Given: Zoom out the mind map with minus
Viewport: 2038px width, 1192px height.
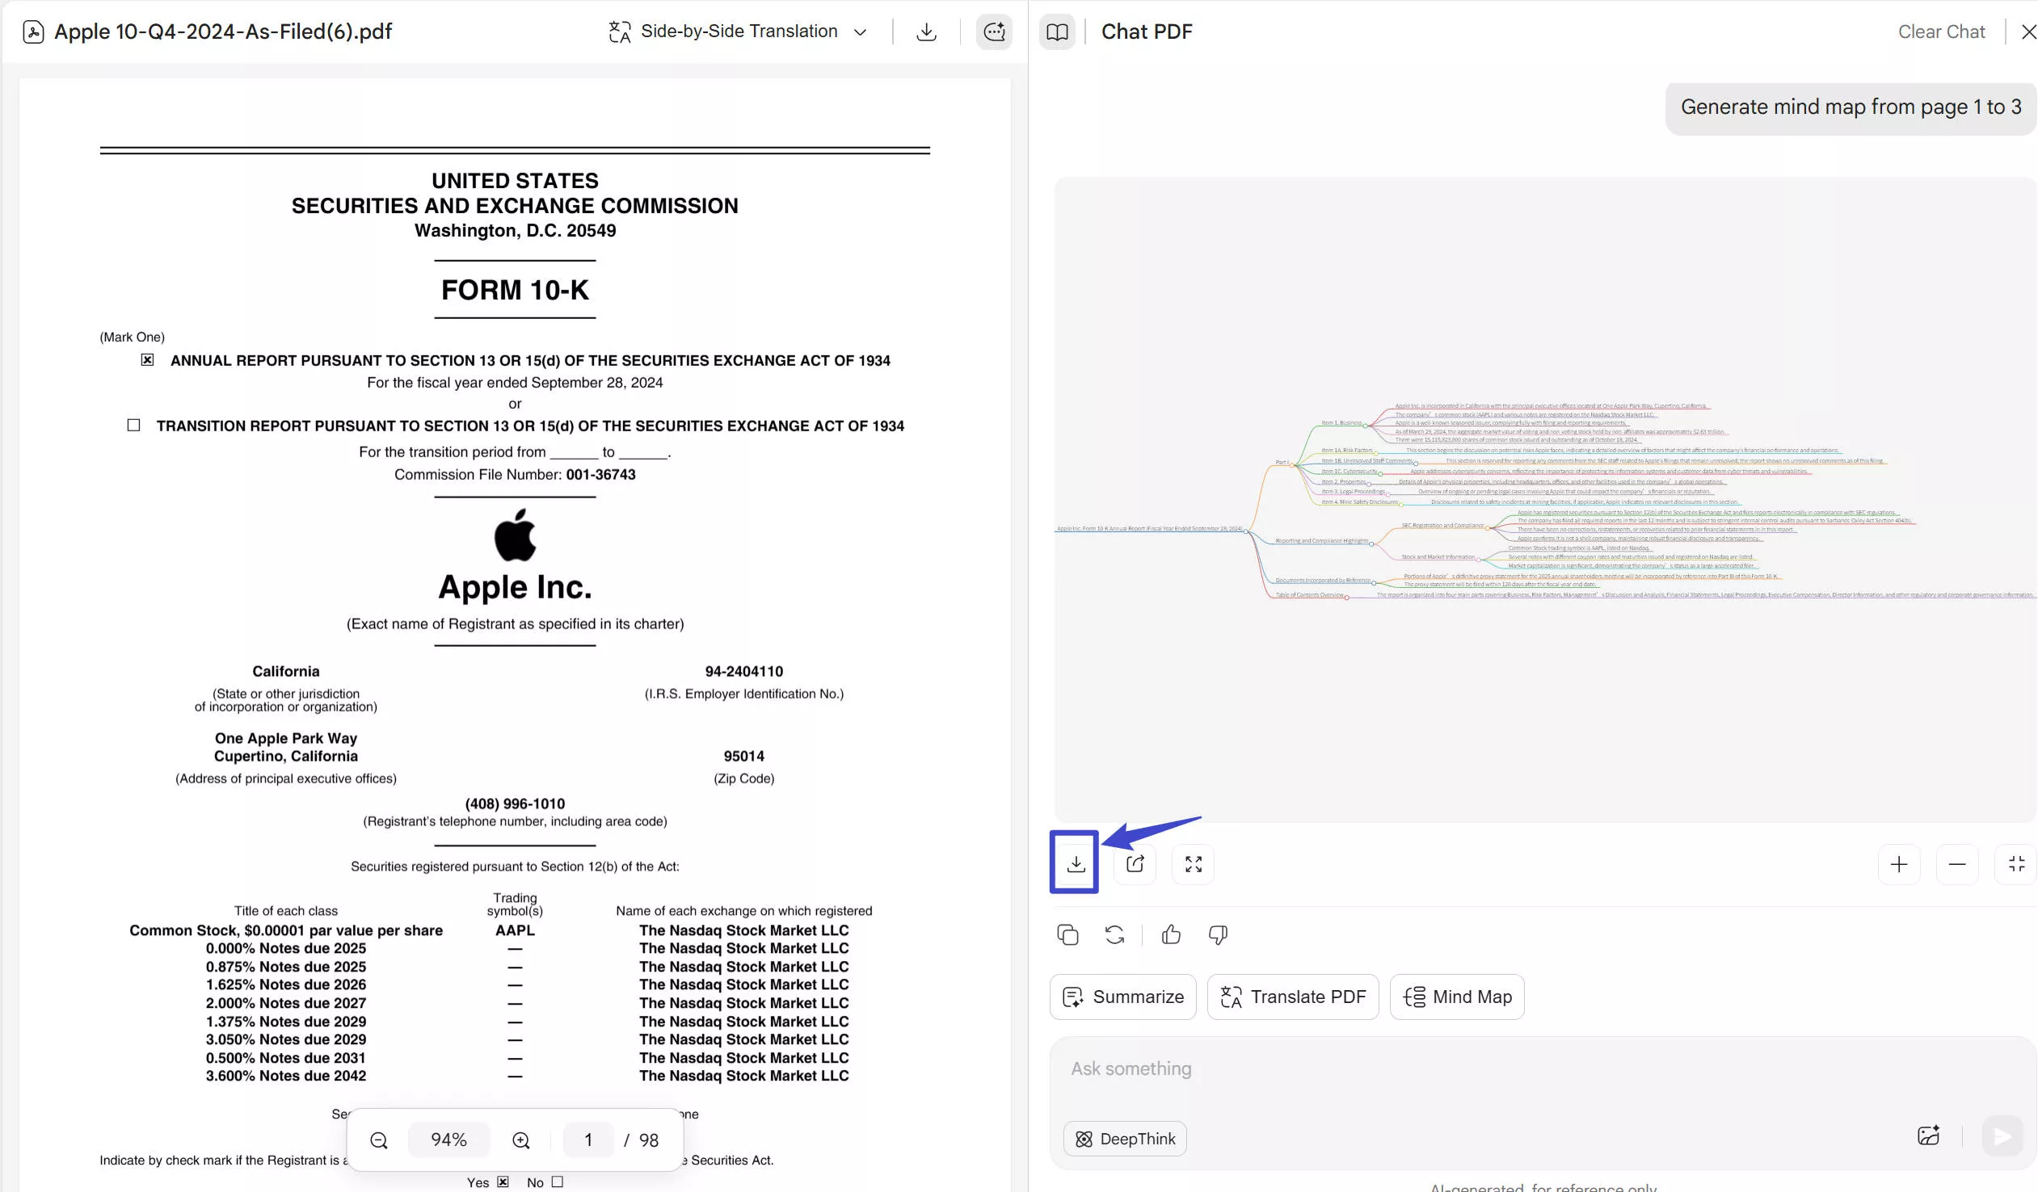Looking at the screenshot, I should pos(1956,864).
